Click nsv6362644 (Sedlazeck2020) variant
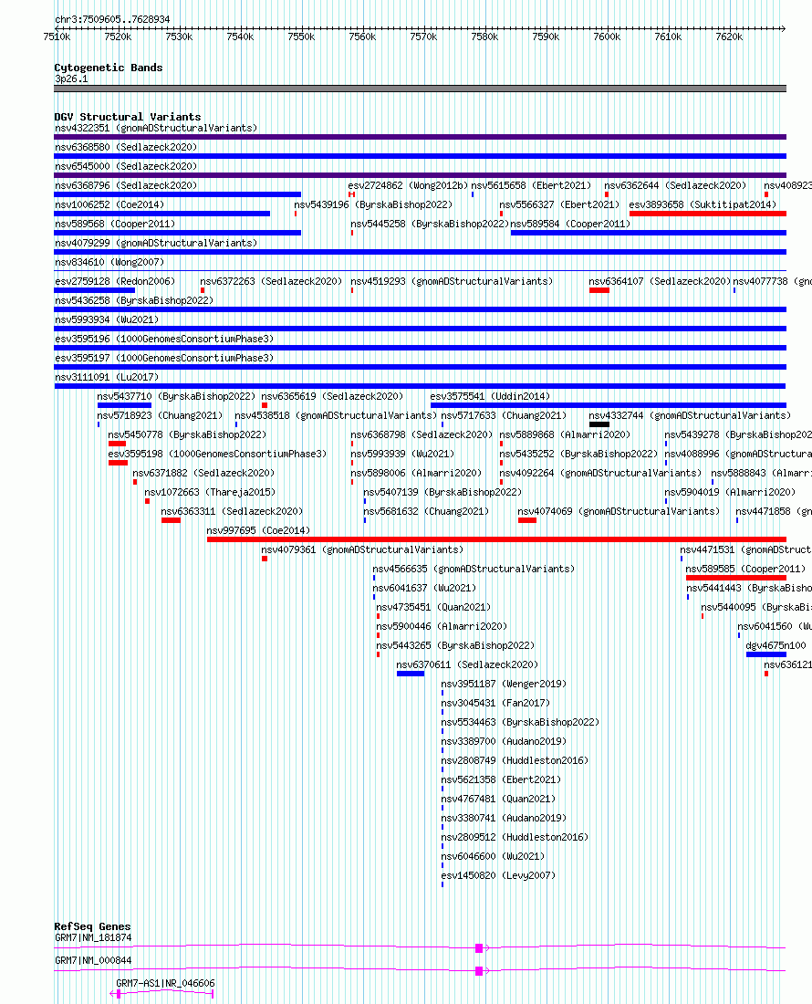Viewport: 812px width, 1004px height. (675, 185)
